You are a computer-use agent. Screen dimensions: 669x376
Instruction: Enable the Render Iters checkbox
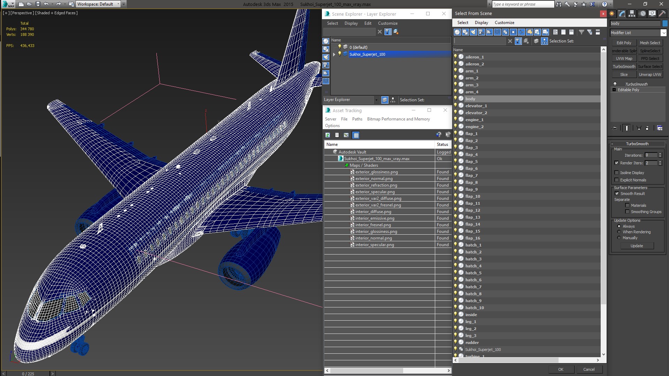(x=616, y=163)
